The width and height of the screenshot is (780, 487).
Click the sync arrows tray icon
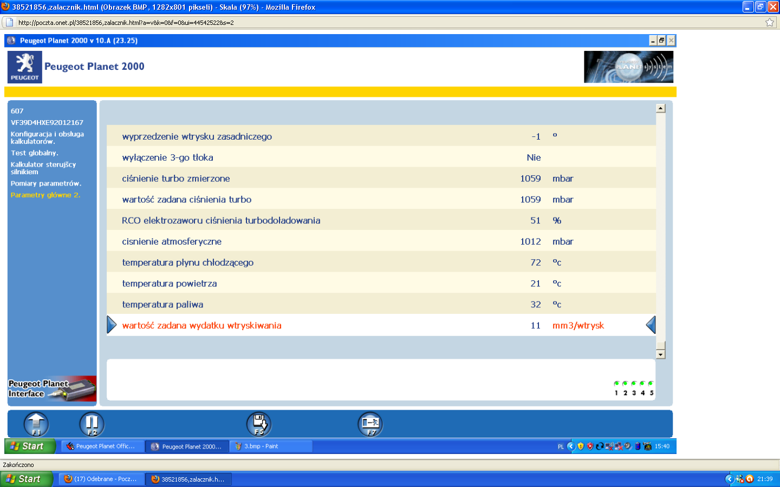(600, 446)
